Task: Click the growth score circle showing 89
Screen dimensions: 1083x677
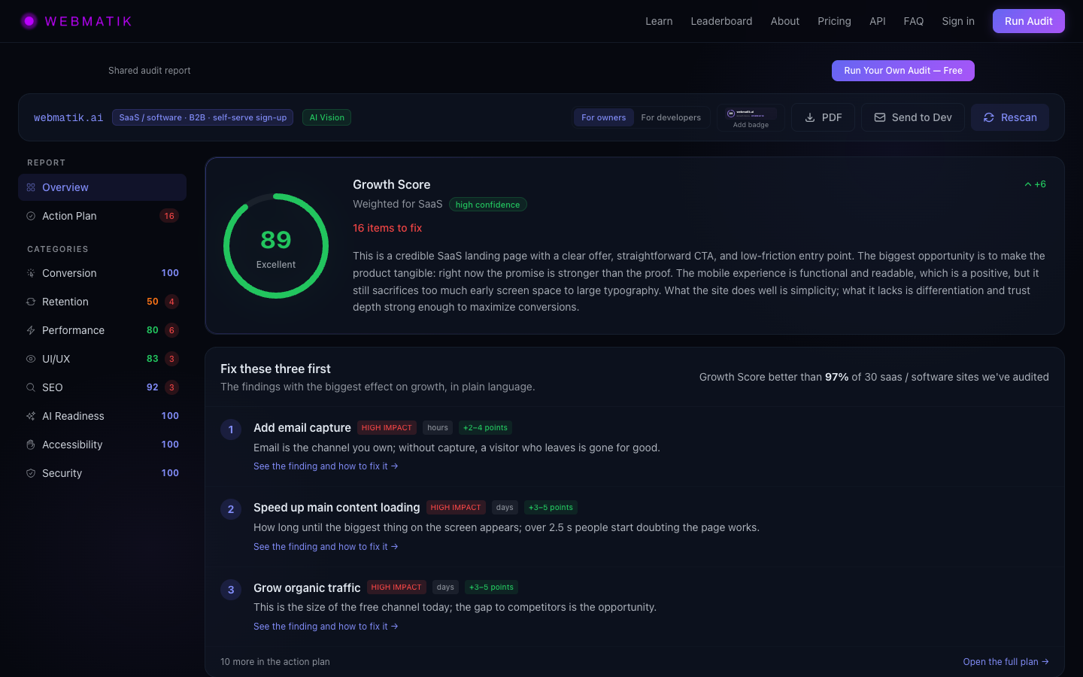Action: [x=276, y=246]
